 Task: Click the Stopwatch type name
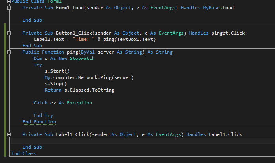click(82, 58)
